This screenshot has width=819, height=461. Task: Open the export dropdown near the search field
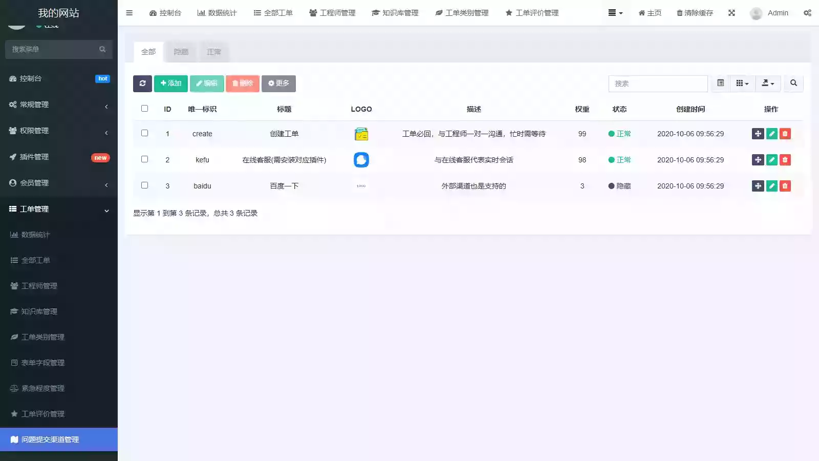click(768, 83)
